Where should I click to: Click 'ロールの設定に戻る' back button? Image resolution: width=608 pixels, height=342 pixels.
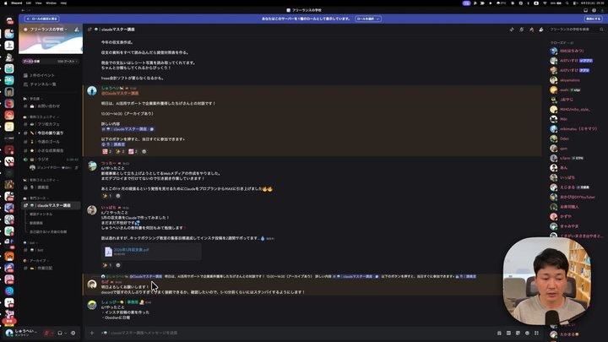tap(42, 19)
